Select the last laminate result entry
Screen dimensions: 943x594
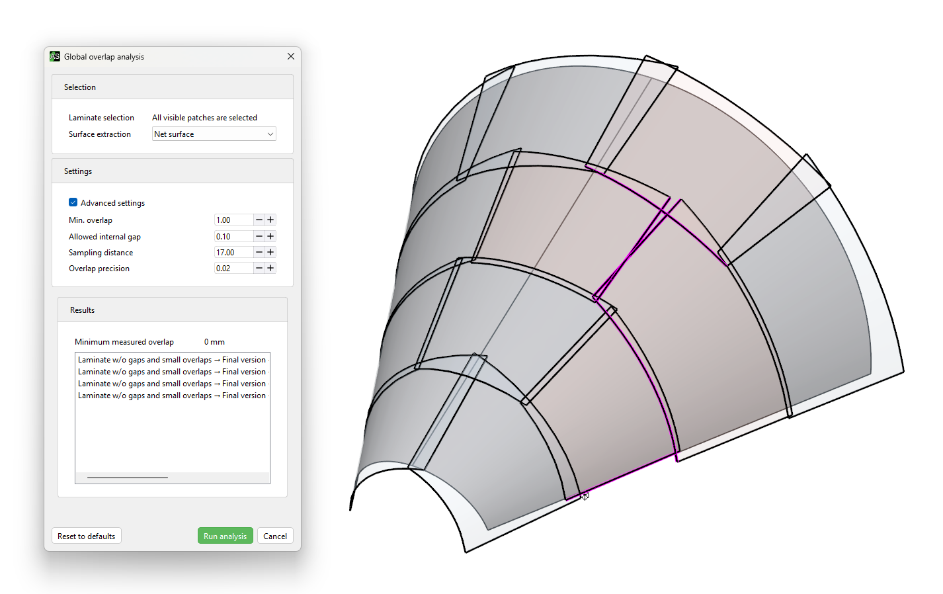[x=172, y=396]
